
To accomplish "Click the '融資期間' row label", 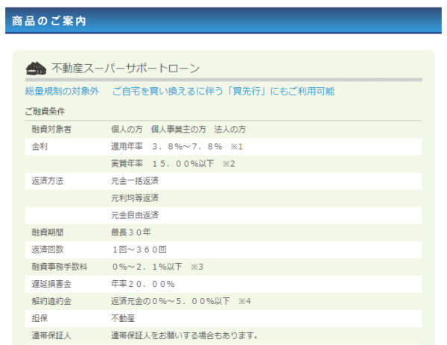I will [48, 232].
